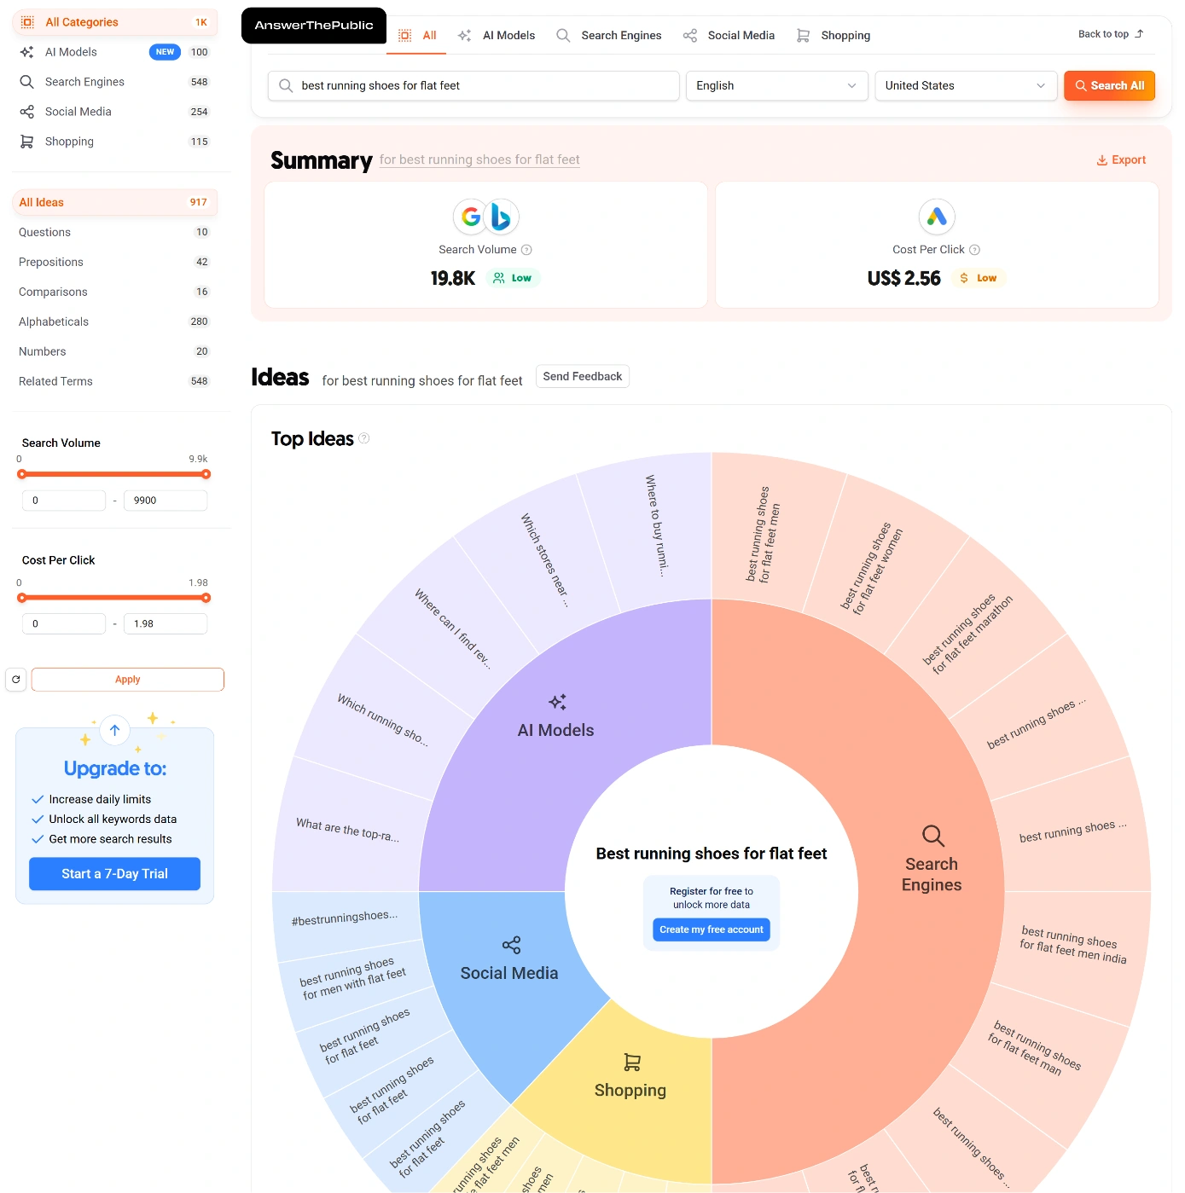Click the upgrade panel up-arrow icon

pyautogui.click(x=115, y=730)
